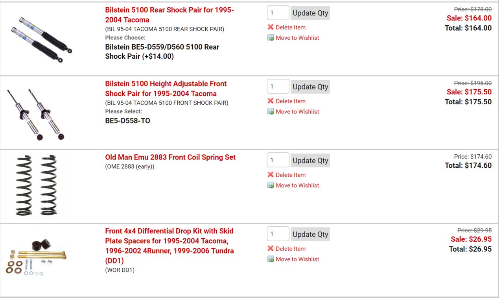Click the red X delete icon for Bilstein Rear Shock Pair

[271, 27]
